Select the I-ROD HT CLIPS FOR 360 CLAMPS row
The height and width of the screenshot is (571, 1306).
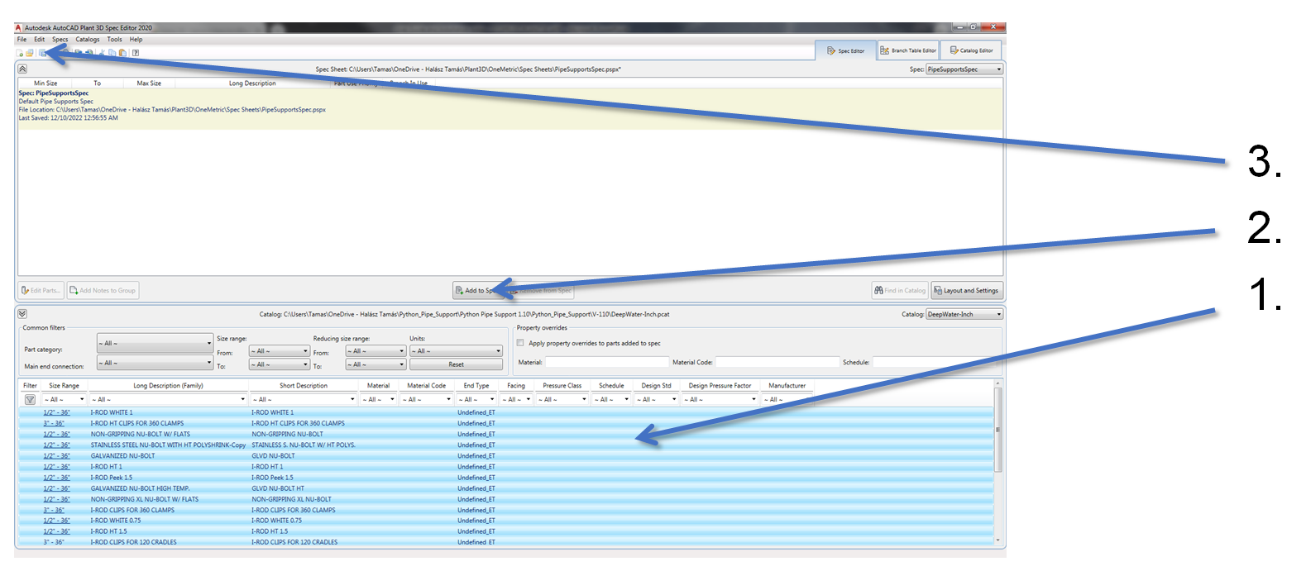click(x=505, y=423)
